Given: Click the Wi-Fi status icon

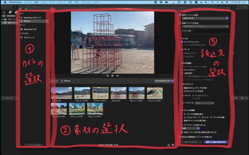Looking at the screenshot, I should tap(212, 2).
